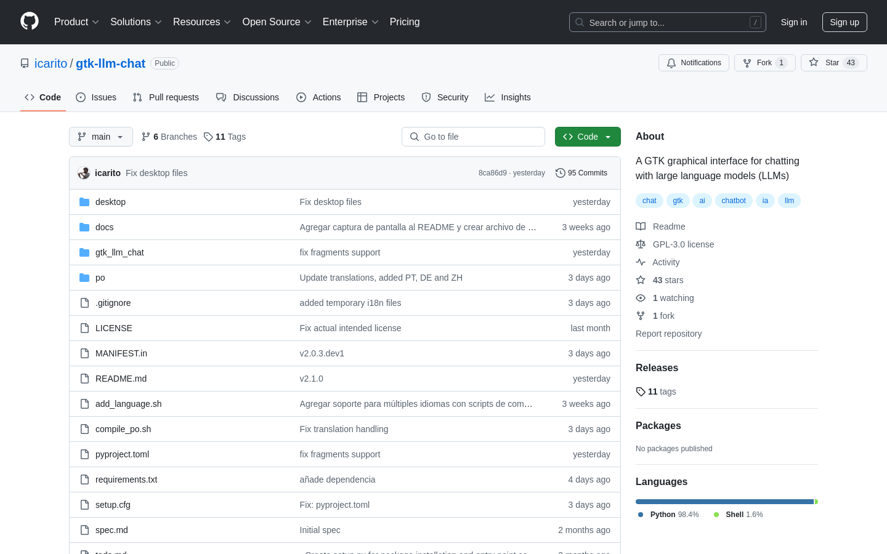887x554 pixels.
Task: Click the MANIFEST.in file icon
Action: click(84, 353)
